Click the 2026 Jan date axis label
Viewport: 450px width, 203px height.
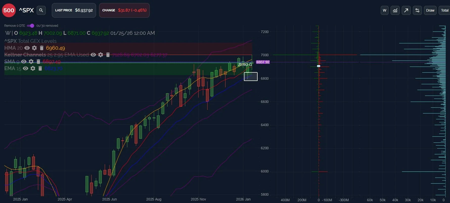point(243,199)
